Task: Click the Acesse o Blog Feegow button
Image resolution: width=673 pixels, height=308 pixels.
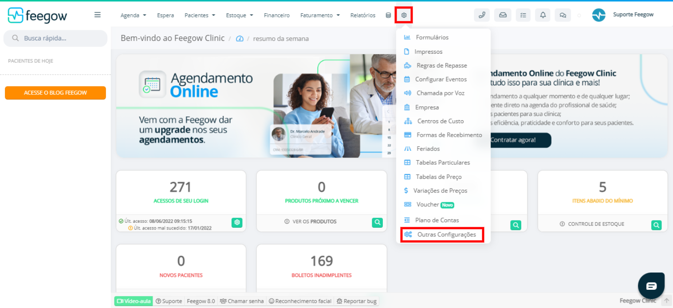Action: [x=55, y=93]
